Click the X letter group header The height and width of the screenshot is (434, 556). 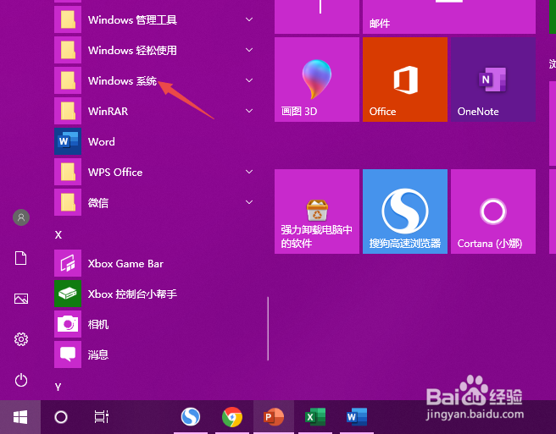pyautogui.click(x=58, y=234)
